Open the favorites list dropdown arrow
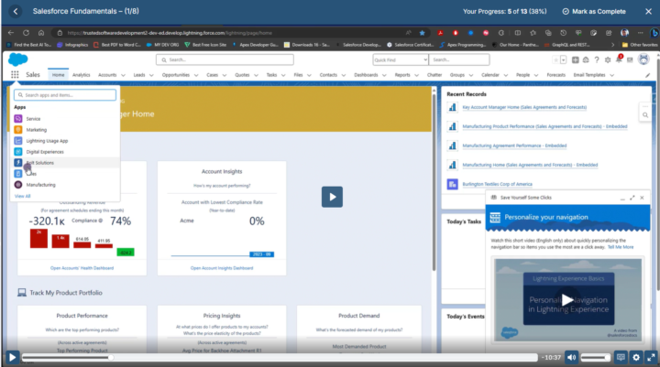Image resolution: width=660 pixels, height=367 pixels. [x=563, y=60]
